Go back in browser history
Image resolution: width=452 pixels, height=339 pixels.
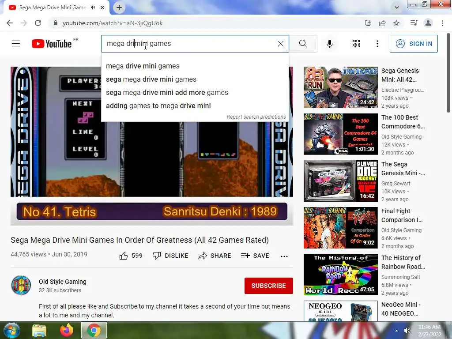coord(10,23)
